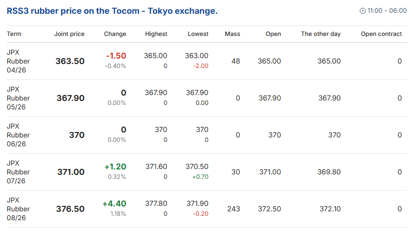The image size is (414, 233).
Task: Click the +4.40 change value
Action: [114, 203]
